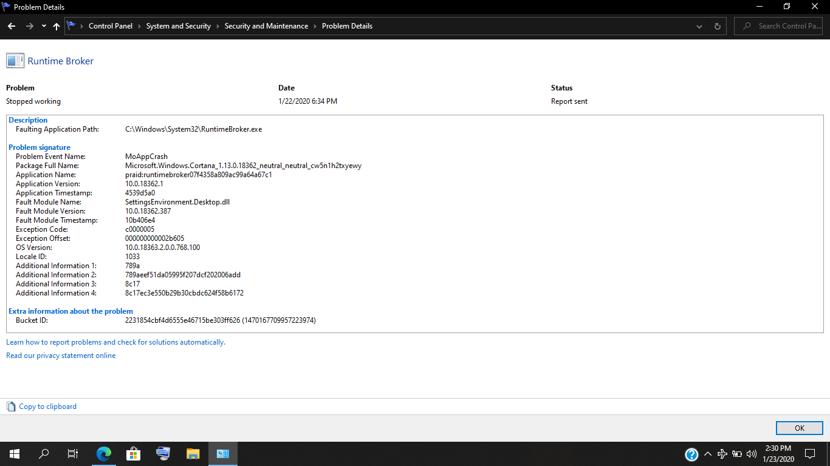Click the Runtime Broker heading

61,61
